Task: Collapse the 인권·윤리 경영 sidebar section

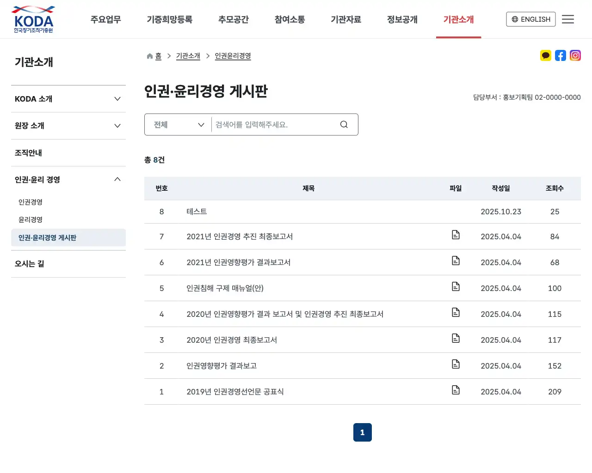Action: point(68,179)
